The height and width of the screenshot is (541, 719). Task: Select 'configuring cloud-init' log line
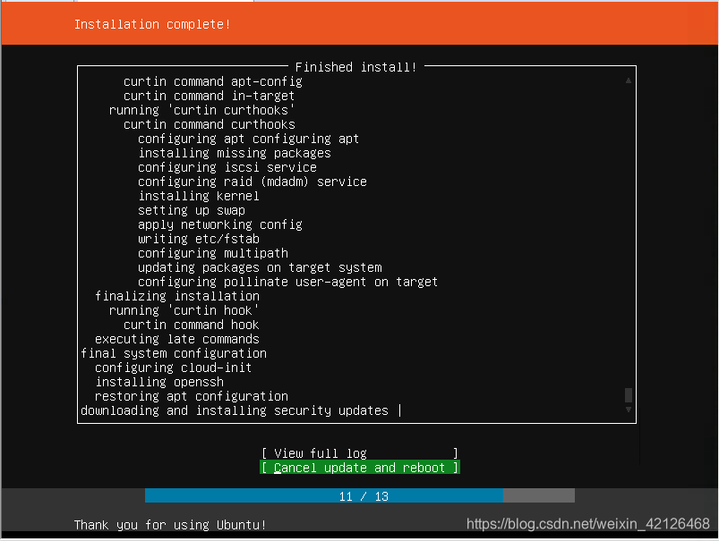[174, 368]
